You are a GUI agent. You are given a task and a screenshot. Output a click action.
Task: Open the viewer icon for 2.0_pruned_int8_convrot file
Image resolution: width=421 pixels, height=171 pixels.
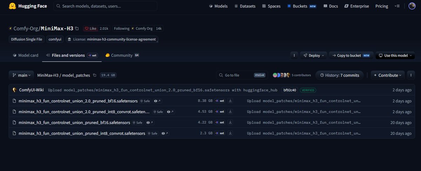[x=169, y=112]
